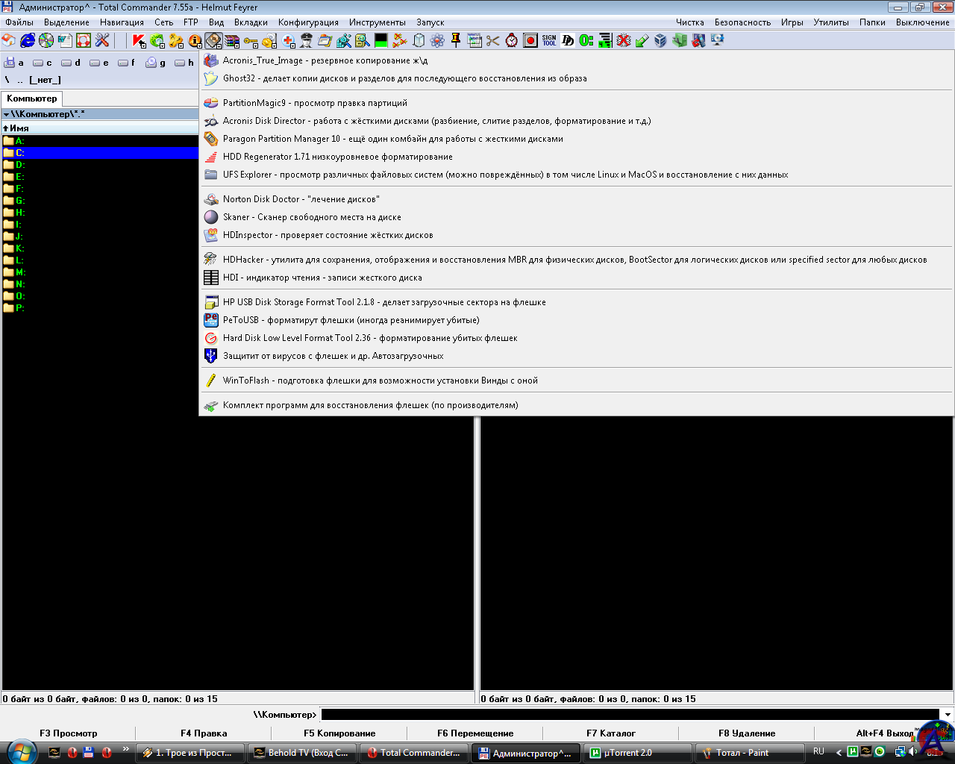Click the SIGN TOOL toolbar icon
Viewport: 955px width, 764px height.
[x=549, y=40]
